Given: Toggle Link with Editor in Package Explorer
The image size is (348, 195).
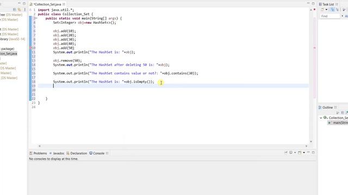Looking at the screenshot, I should point(20,10).
